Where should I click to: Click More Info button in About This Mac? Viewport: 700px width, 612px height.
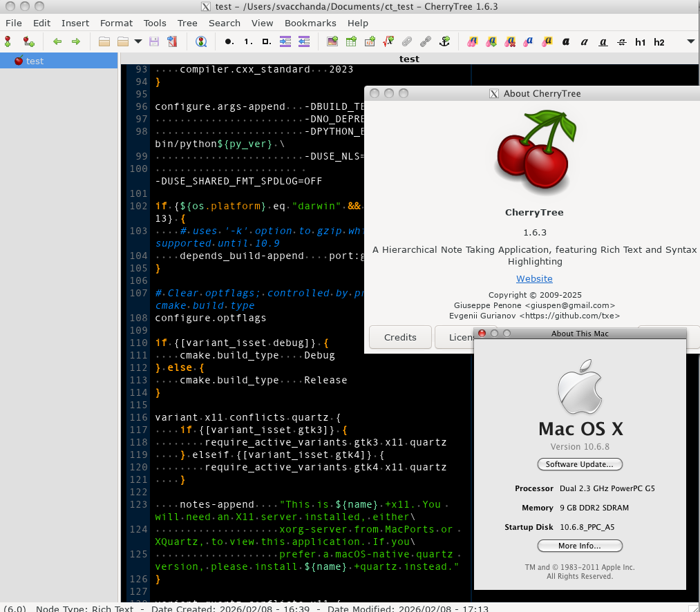click(x=580, y=546)
